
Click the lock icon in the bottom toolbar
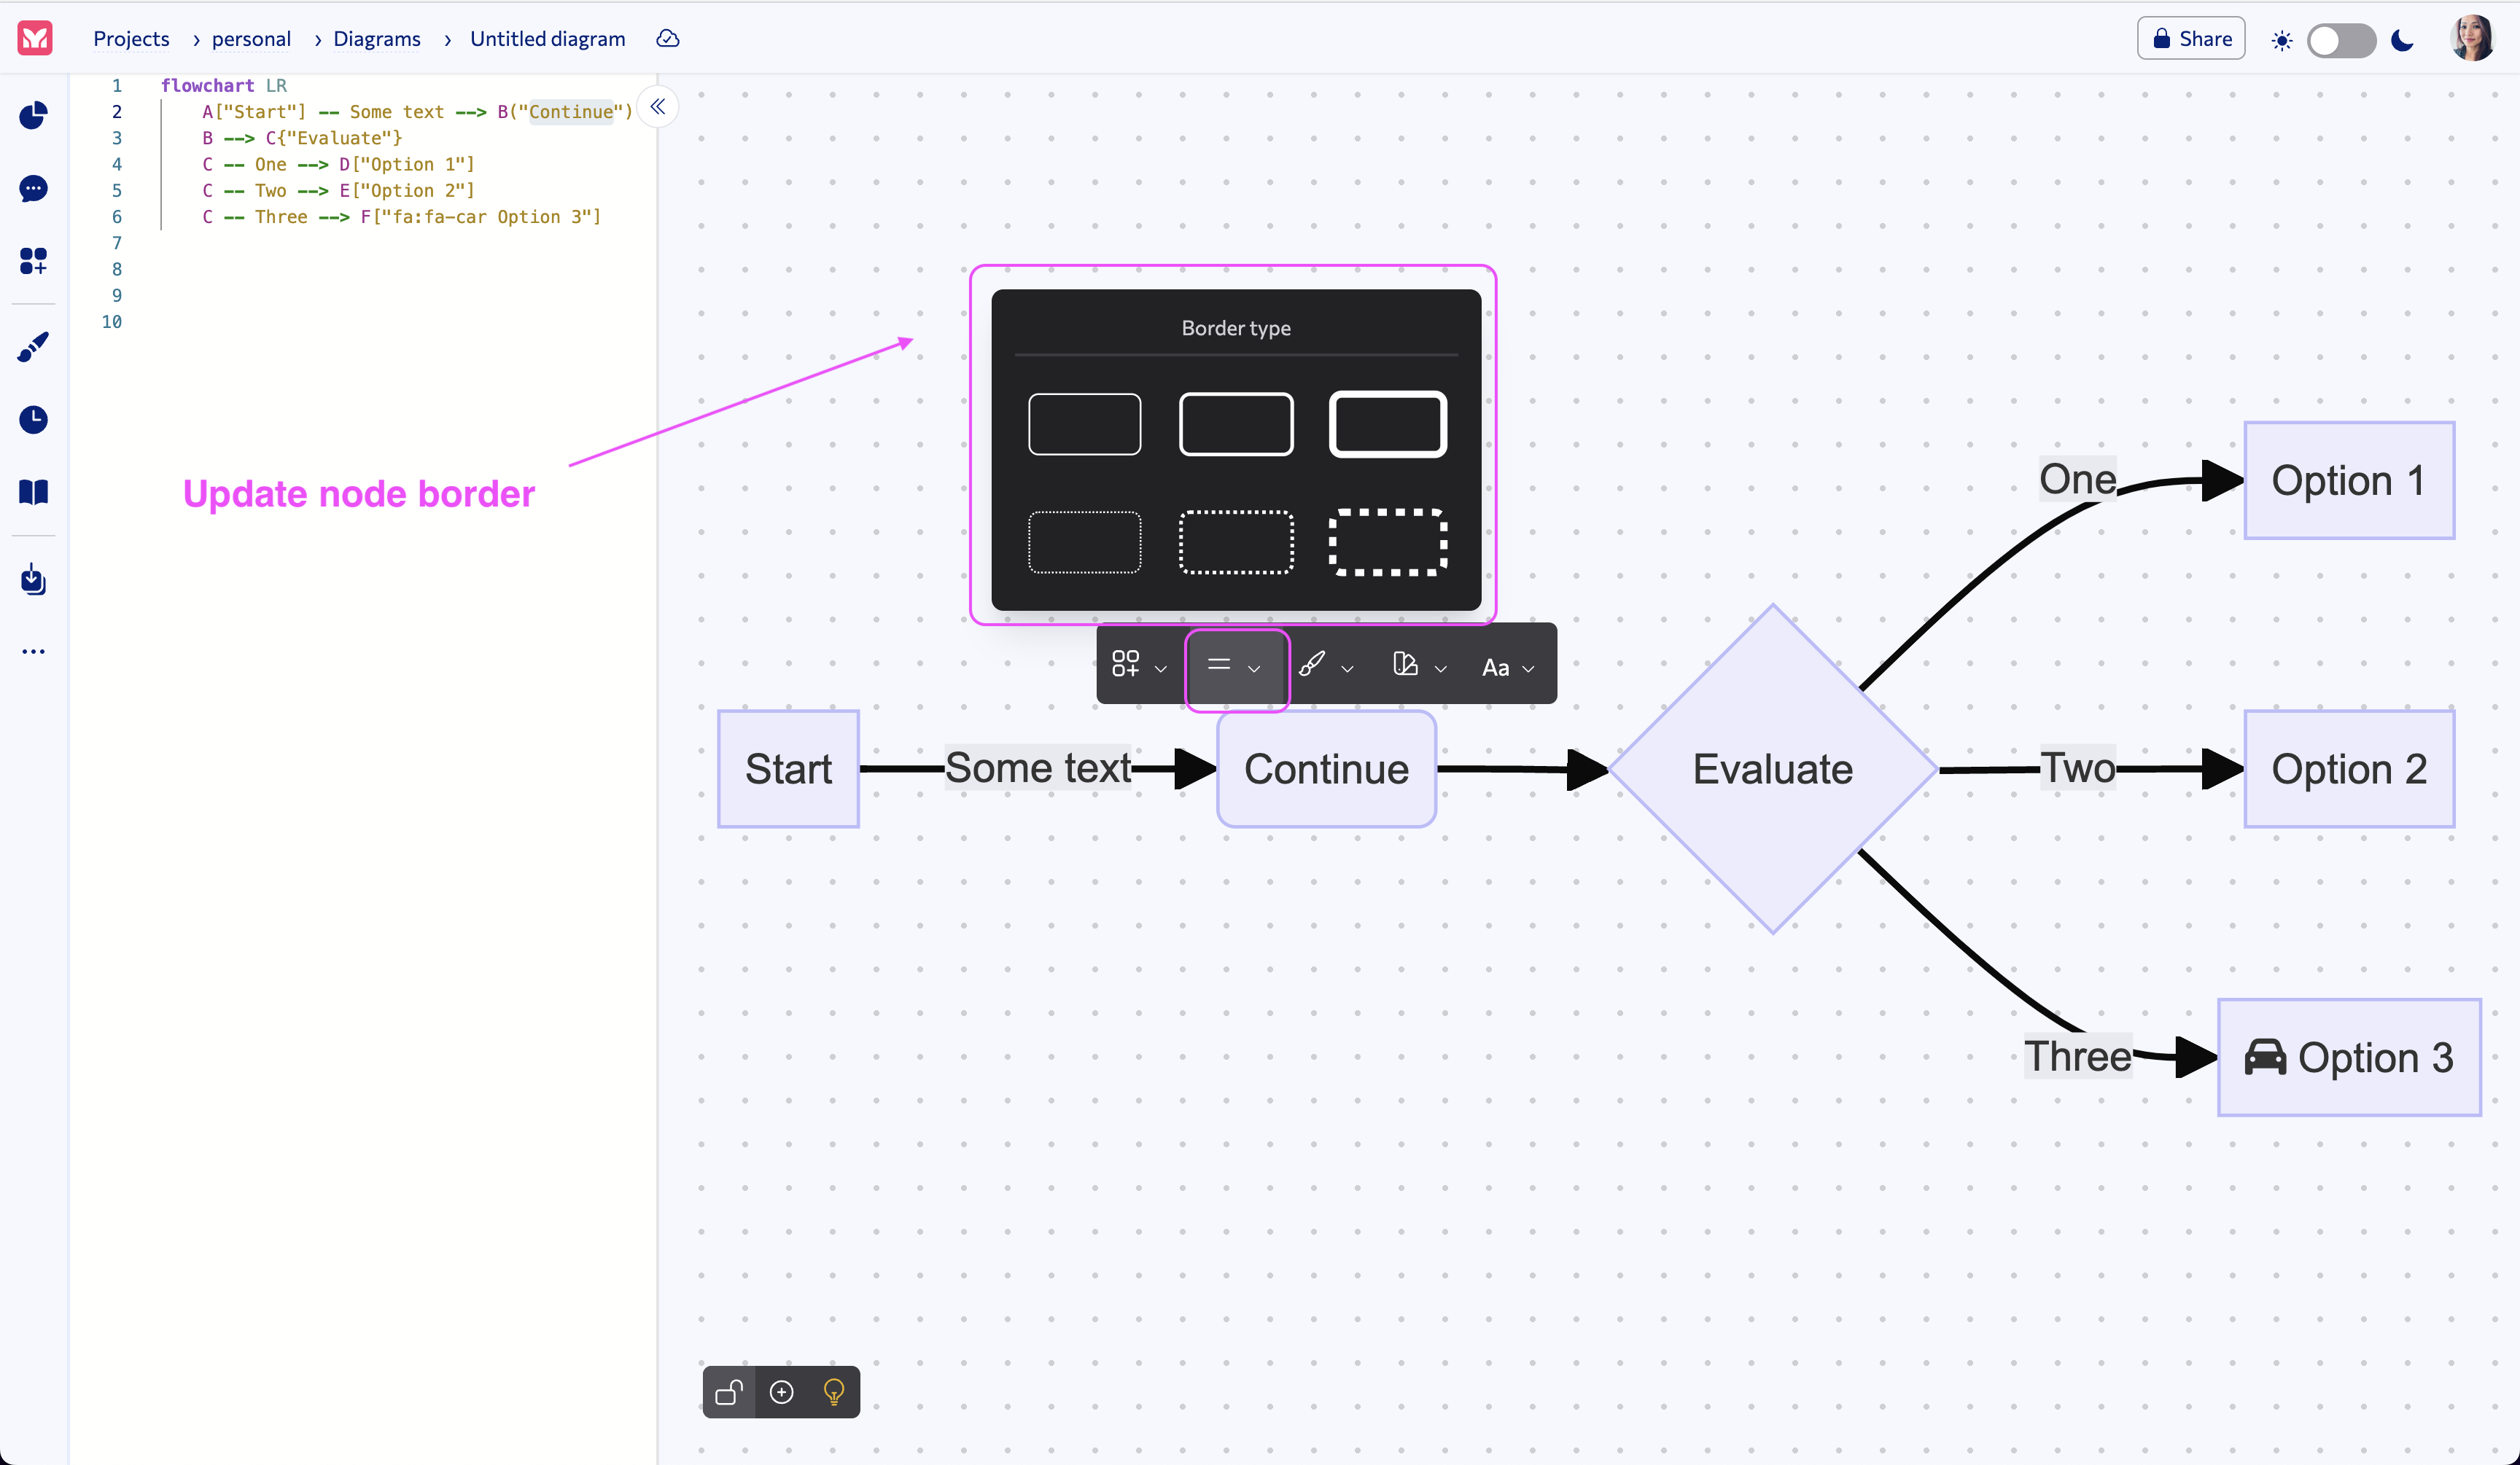729,1392
